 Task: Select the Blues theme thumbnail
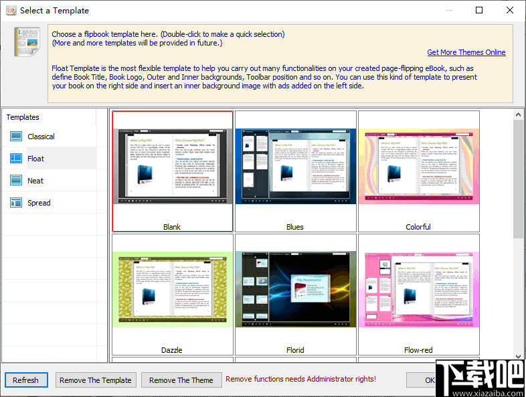click(x=296, y=167)
